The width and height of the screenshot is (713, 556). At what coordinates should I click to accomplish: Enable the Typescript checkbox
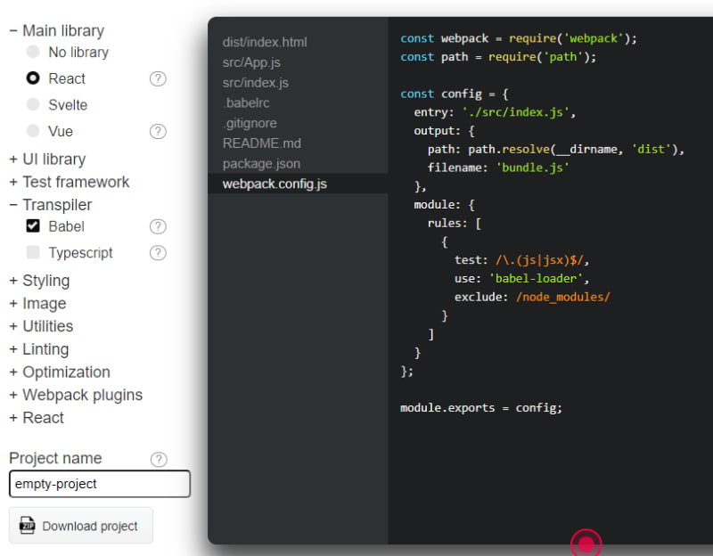pos(33,252)
